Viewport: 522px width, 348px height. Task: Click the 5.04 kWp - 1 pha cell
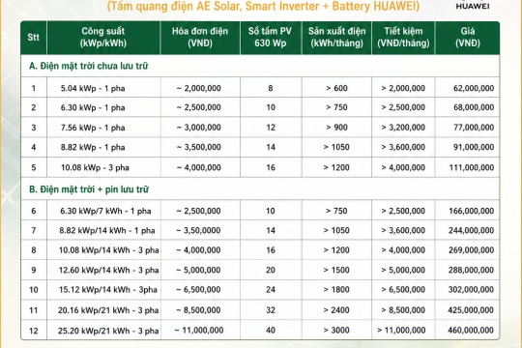click(x=93, y=88)
